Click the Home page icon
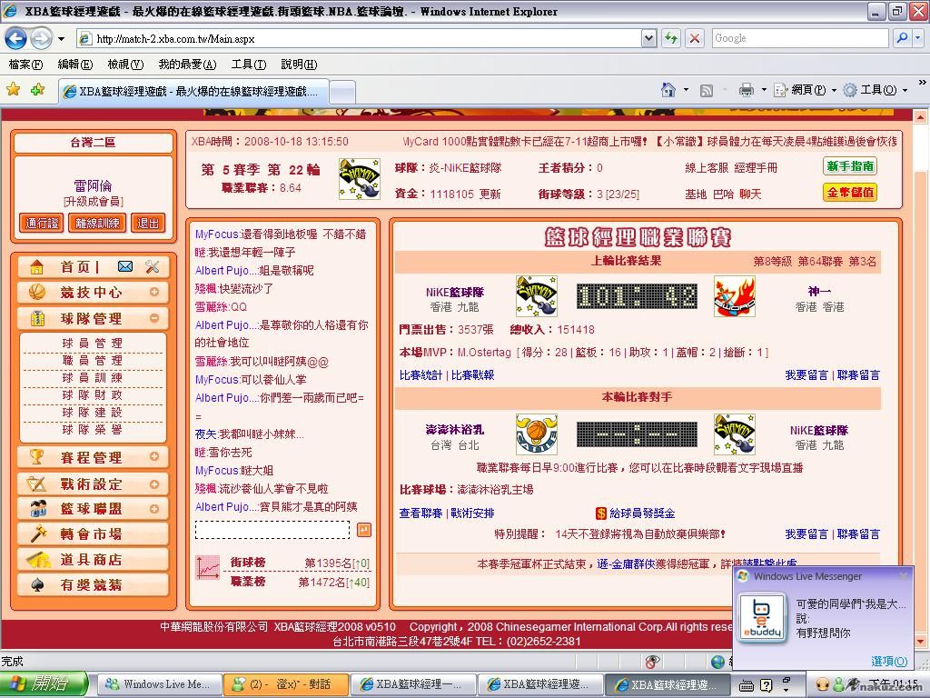Viewport: 930px width, 698px height. point(668,90)
